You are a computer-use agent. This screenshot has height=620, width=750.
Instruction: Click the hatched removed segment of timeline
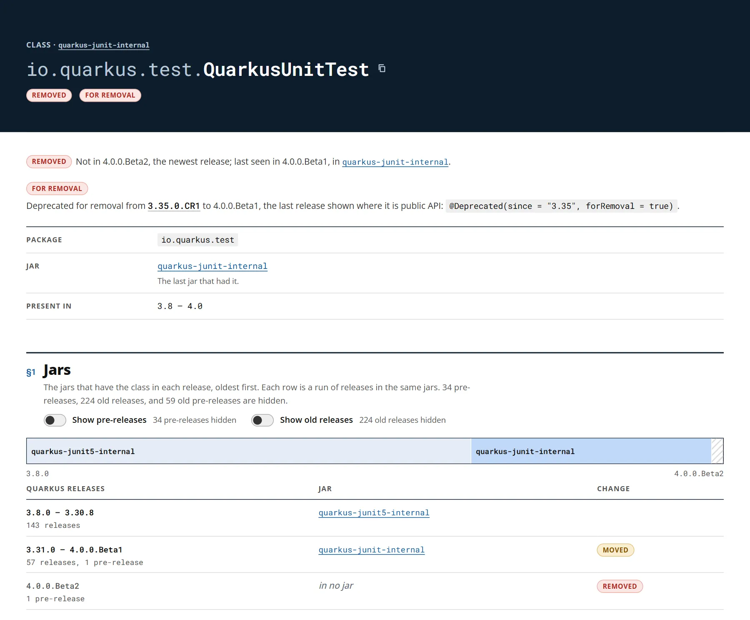tap(717, 451)
